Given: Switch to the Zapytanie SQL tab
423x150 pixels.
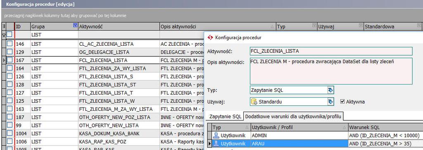Looking at the screenshot, I should [x=226, y=117].
